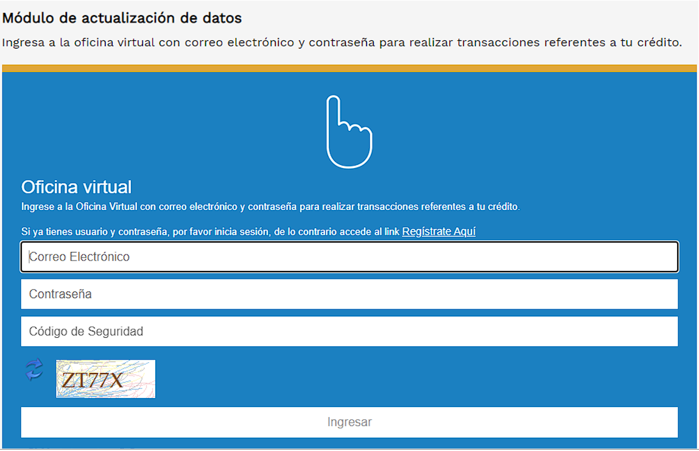
Task: Click the ZT77X captcha image
Action: pyautogui.click(x=105, y=379)
